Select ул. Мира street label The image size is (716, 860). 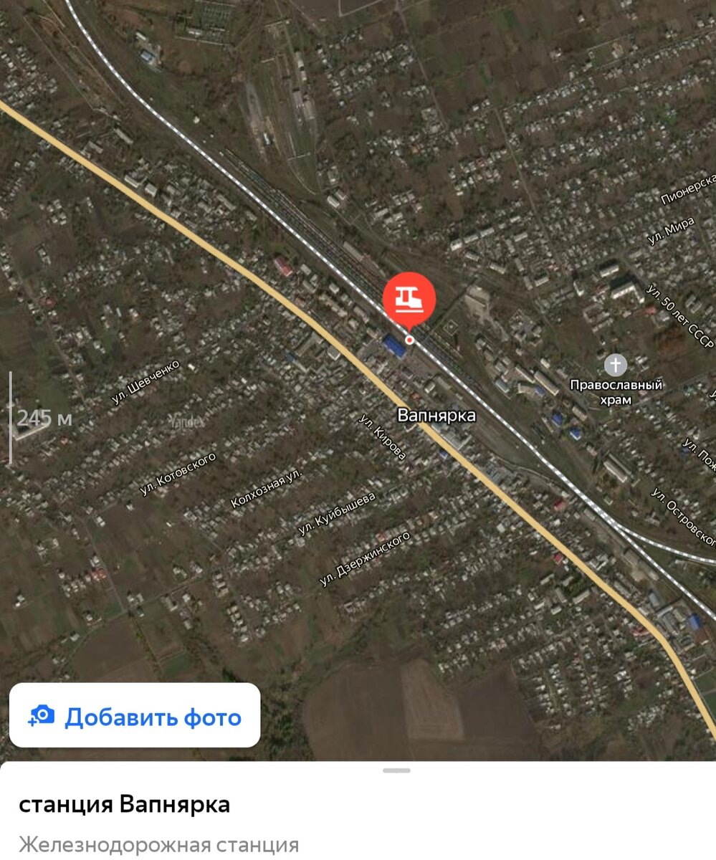coord(671,231)
